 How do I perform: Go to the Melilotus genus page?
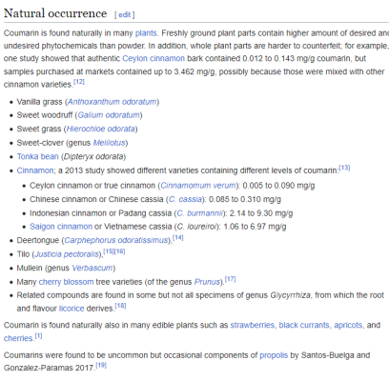109,143
